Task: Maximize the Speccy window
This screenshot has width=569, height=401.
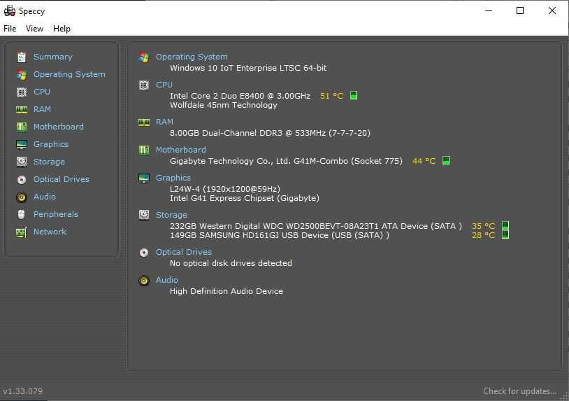Action: pos(520,10)
